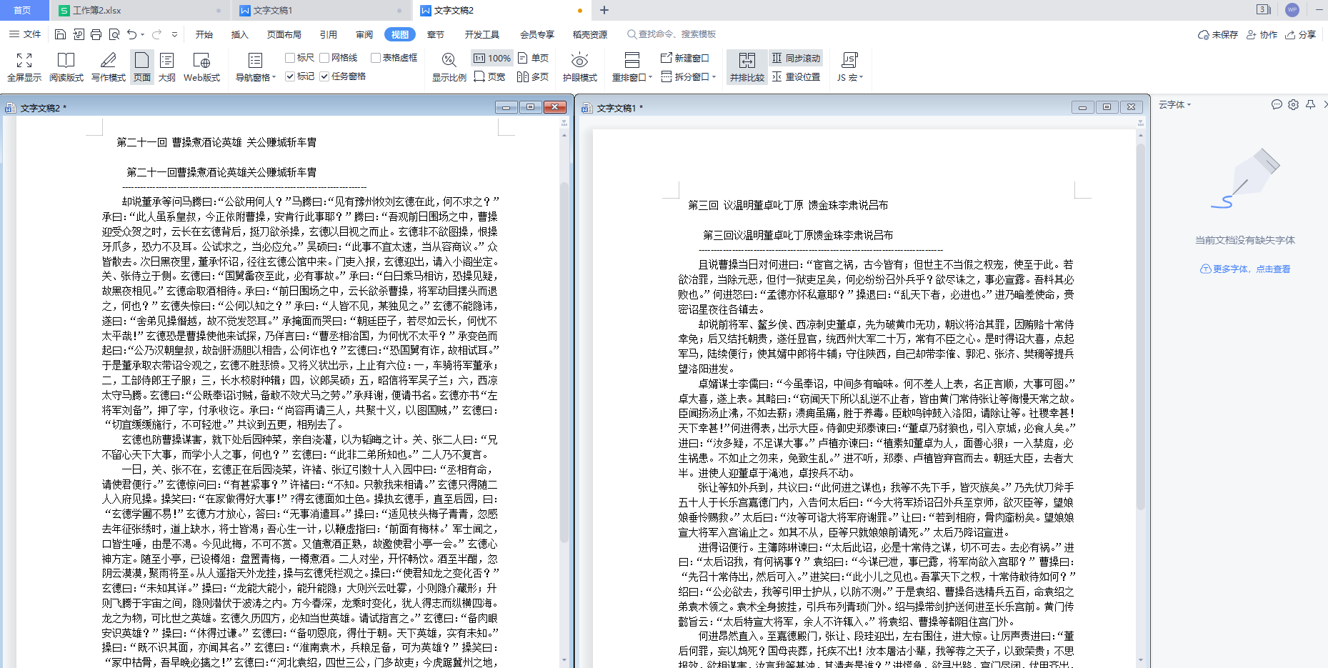
Task: Turn on eye protection mode
Action: 579,67
